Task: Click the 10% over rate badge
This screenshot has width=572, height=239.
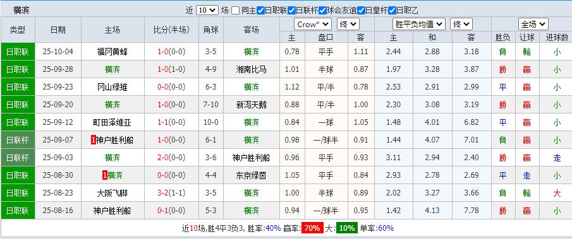Action: coord(347,228)
